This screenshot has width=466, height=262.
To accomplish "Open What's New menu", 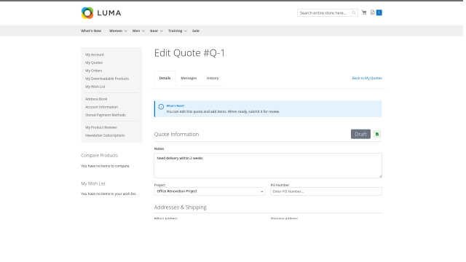I will [x=91, y=31].
